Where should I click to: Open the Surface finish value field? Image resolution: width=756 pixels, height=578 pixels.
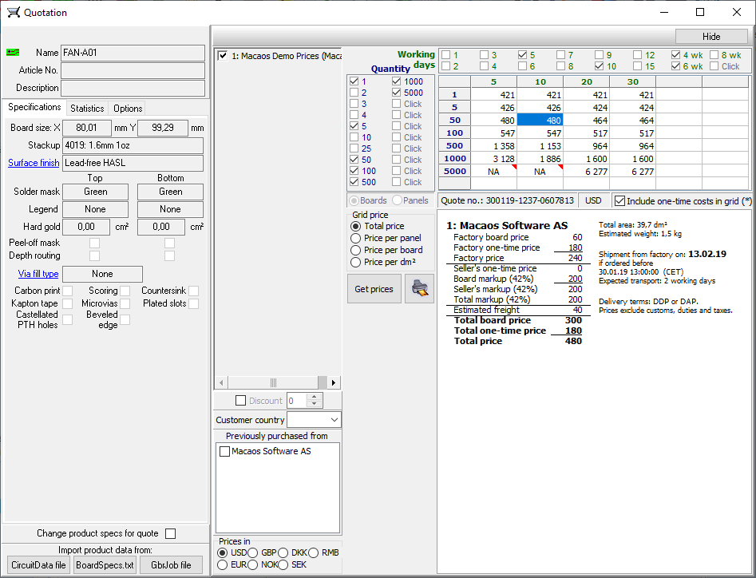click(x=133, y=163)
